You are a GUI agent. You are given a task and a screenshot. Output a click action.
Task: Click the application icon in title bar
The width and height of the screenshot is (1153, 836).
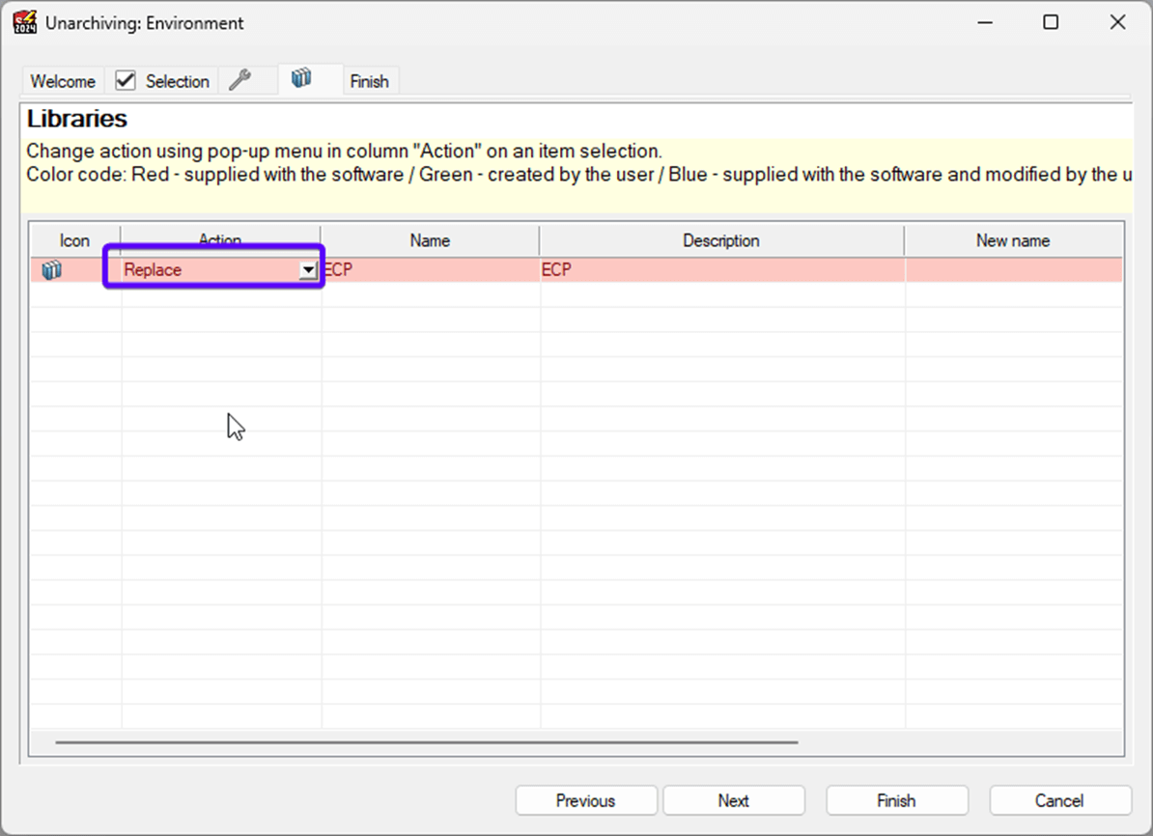click(x=24, y=22)
